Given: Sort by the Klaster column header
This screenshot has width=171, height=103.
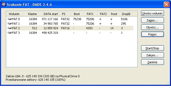Looking at the screenshot, I should click(31, 14).
